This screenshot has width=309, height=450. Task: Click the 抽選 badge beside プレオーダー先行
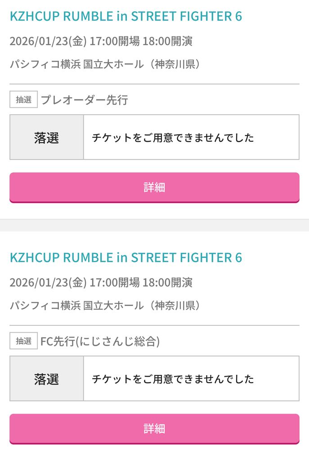click(23, 99)
